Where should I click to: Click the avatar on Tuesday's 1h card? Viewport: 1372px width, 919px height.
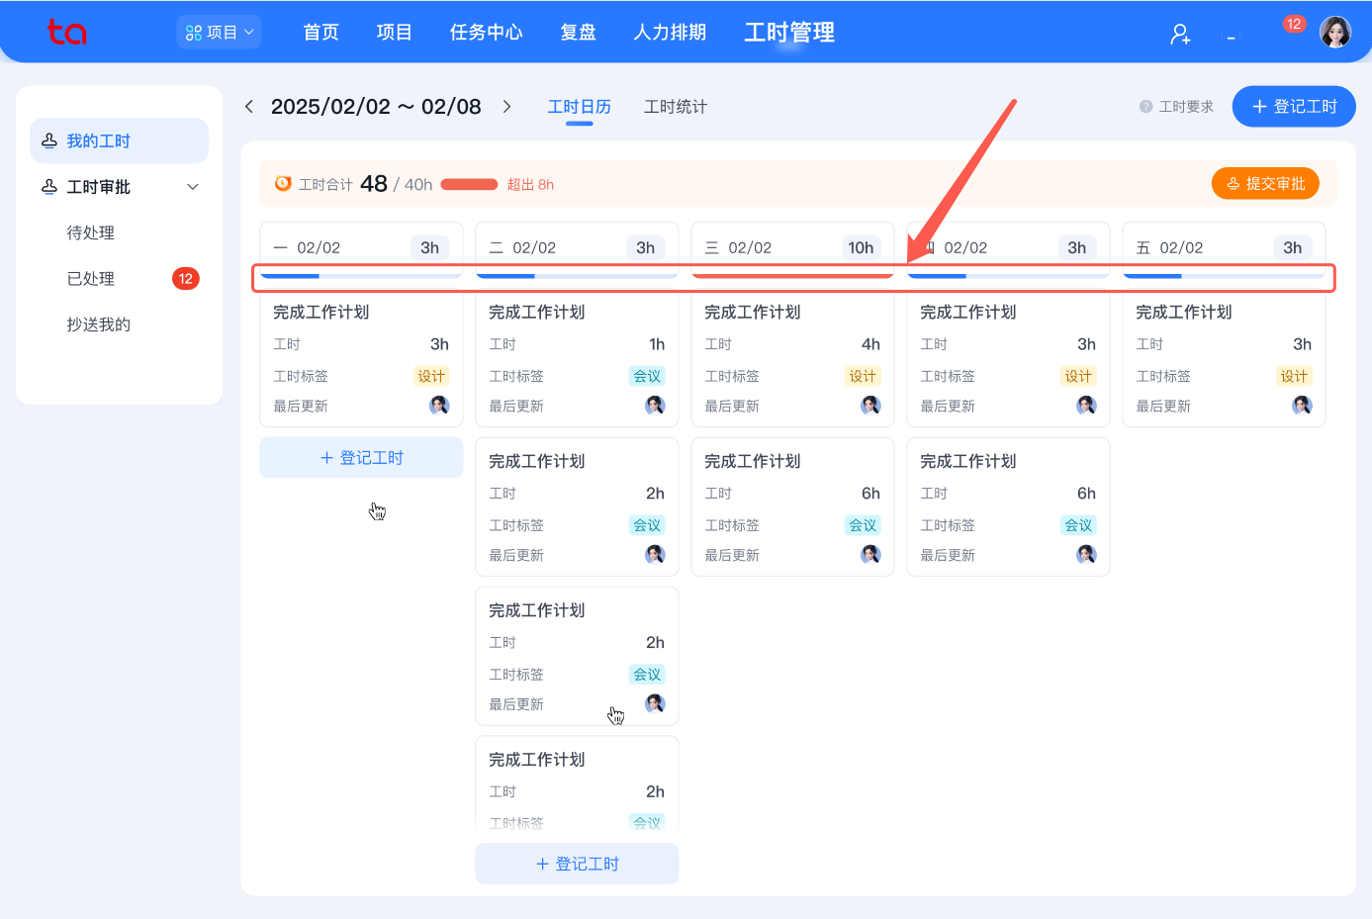(656, 405)
